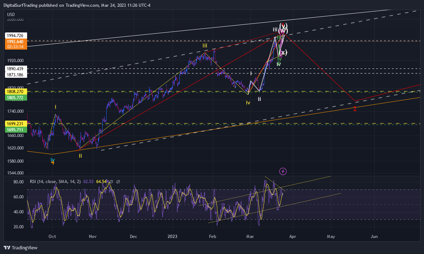The width and height of the screenshot is (424, 254).
Task: Click the countdown timer 02:33:14
Action: pos(16,46)
